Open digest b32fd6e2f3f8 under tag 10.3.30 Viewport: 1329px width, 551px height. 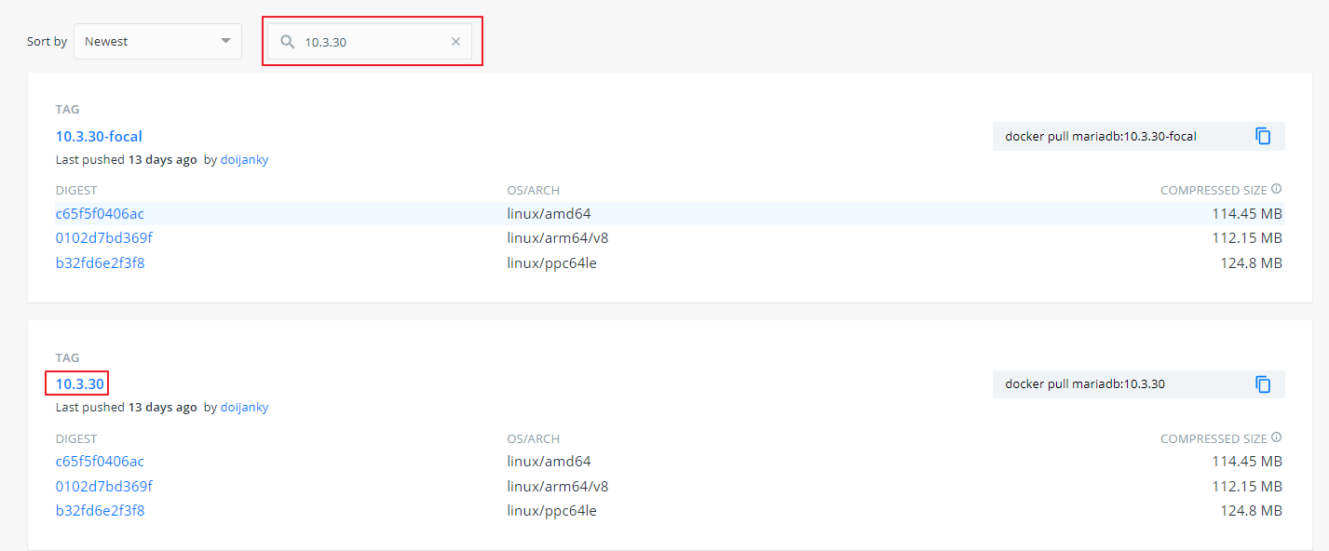tap(100, 510)
